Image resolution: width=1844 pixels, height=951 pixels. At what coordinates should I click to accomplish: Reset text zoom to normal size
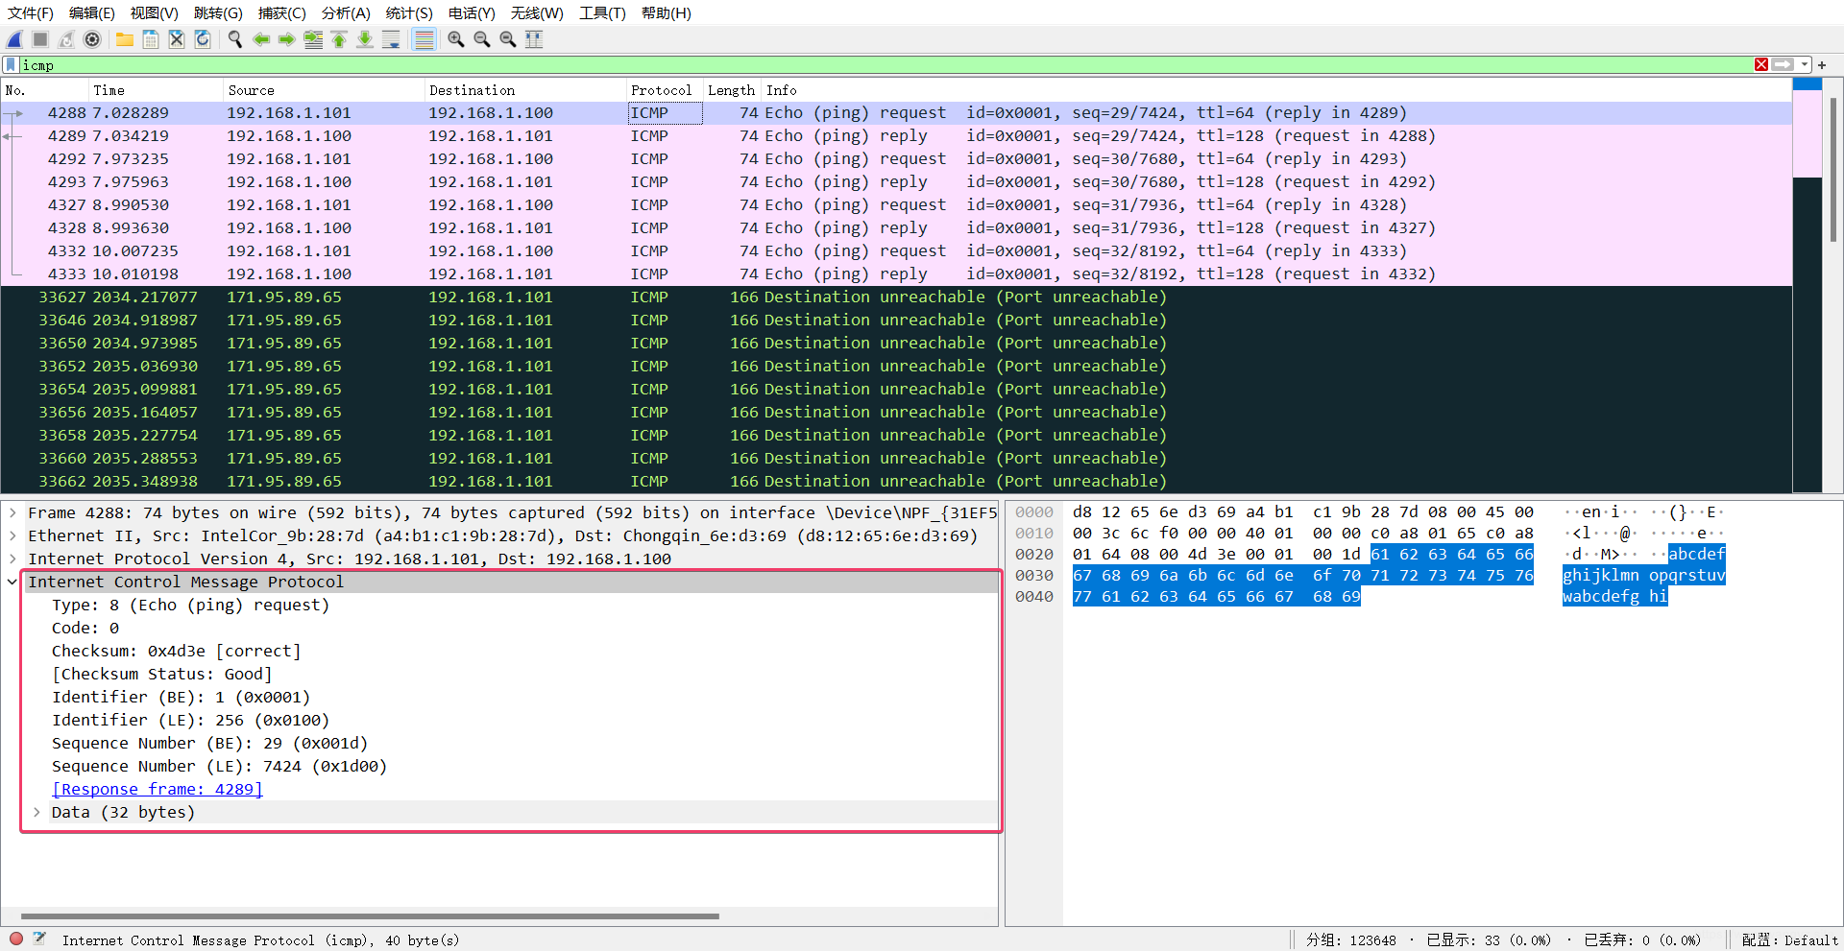tap(508, 39)
